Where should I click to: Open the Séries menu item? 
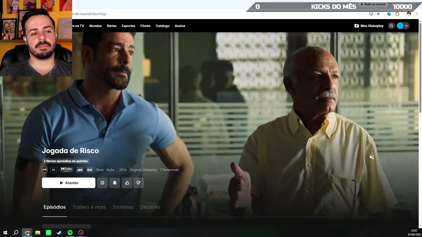111,26
